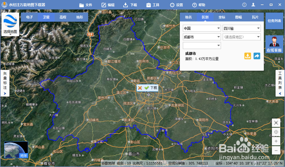285x167 pixels.
Task: Click the 都江堰市 map label
Action: click(x=114, y=62)
